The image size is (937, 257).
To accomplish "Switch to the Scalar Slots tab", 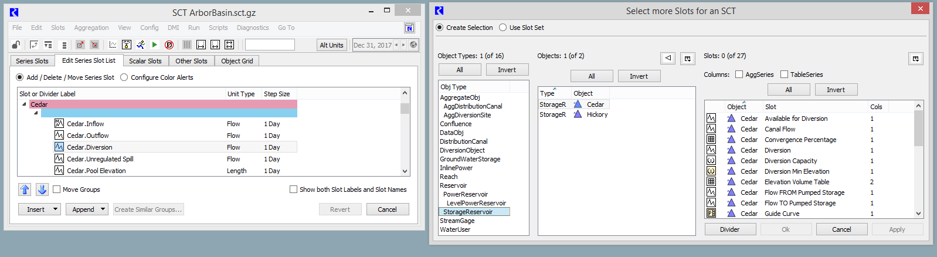I will pos(145,61).
